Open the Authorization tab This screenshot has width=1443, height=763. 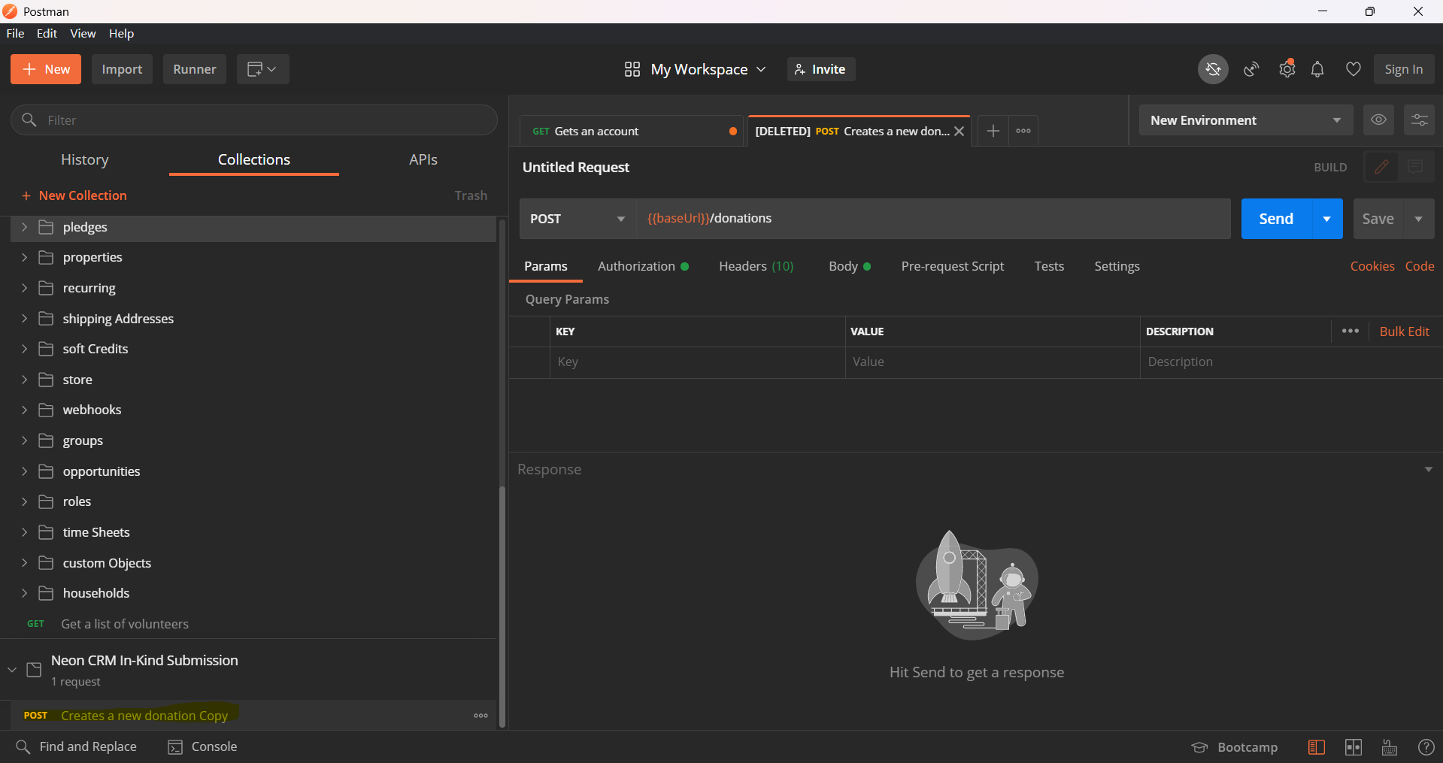point(644,266)
